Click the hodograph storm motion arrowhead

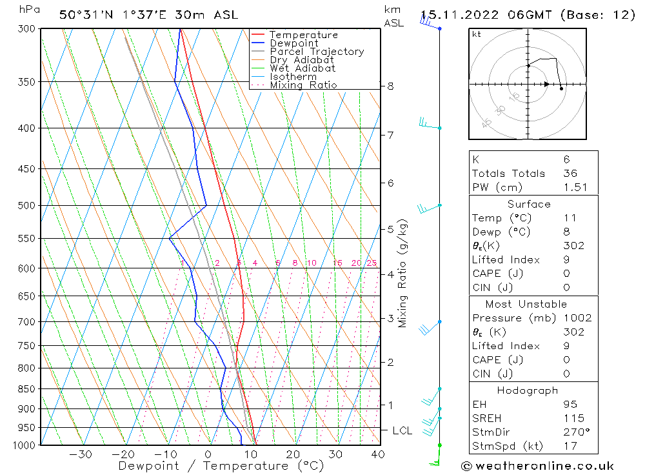pyautogui.click(x=546, y=84)
